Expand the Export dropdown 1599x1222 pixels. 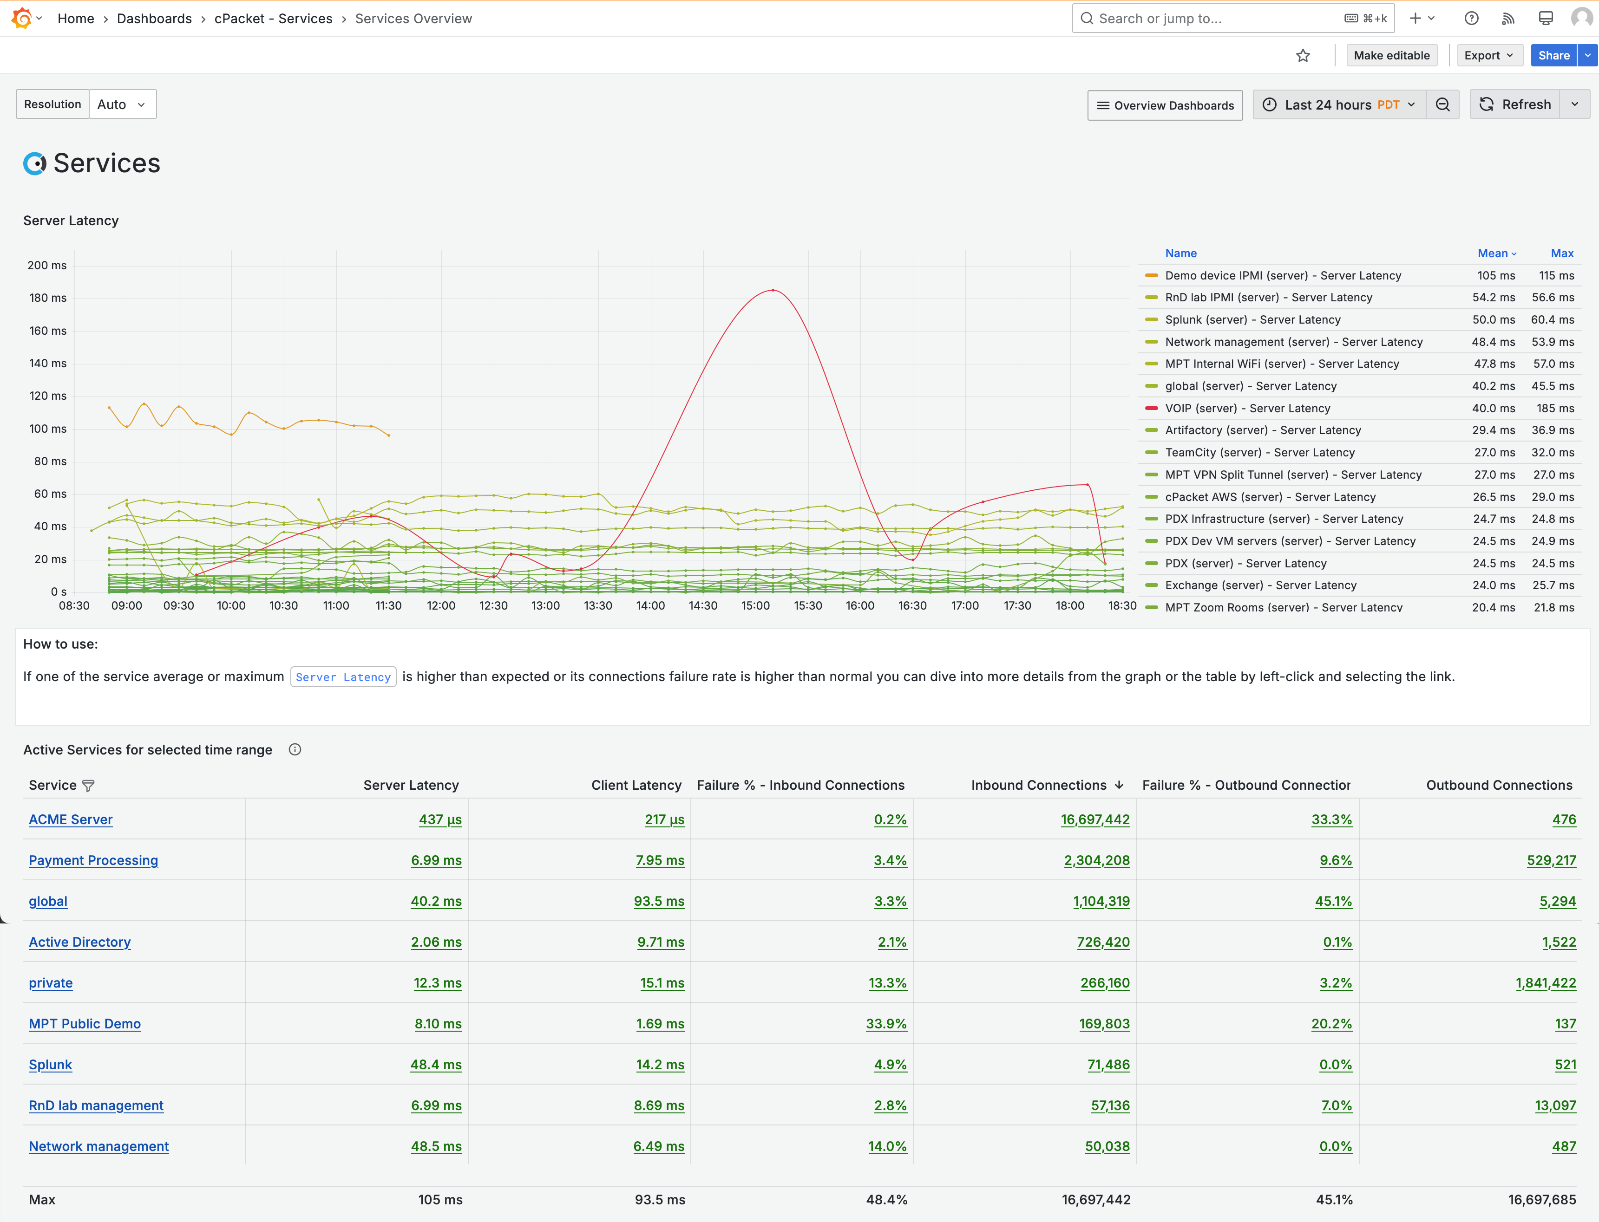[x=1489, y=55]
